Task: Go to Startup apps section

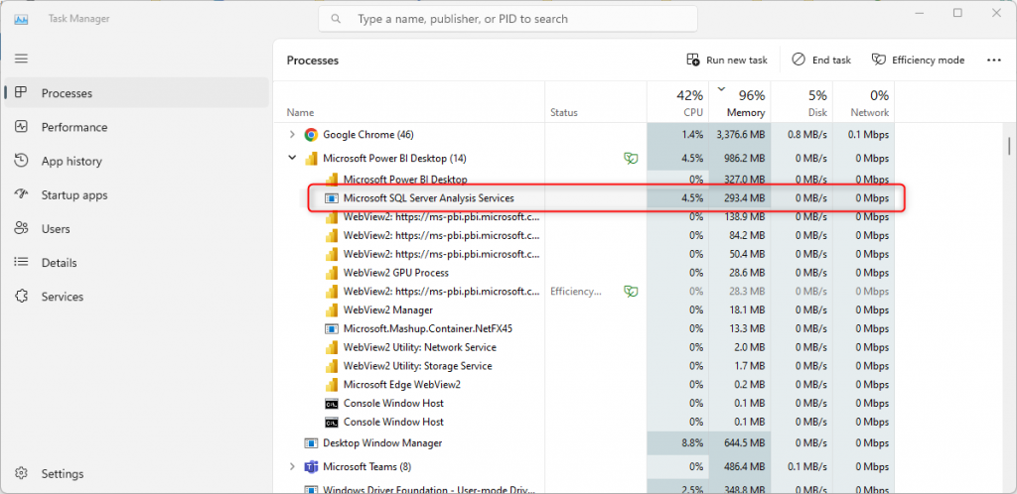Action: point(73,195)
